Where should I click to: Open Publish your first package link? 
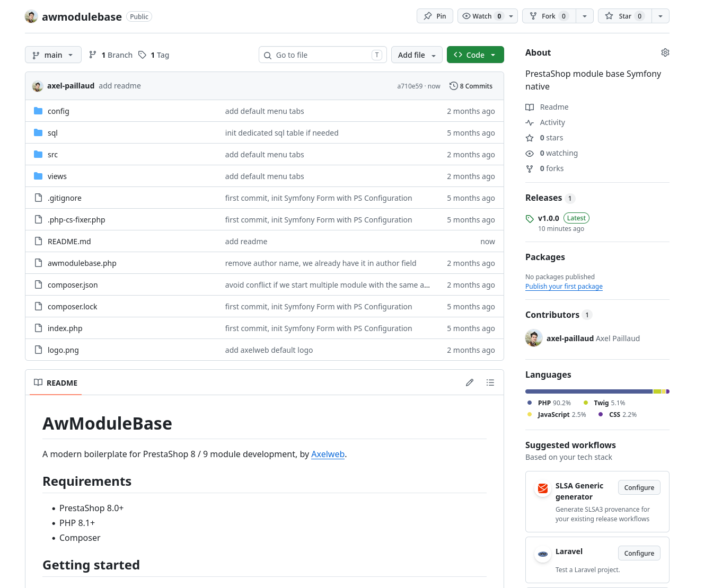[564, 287]
